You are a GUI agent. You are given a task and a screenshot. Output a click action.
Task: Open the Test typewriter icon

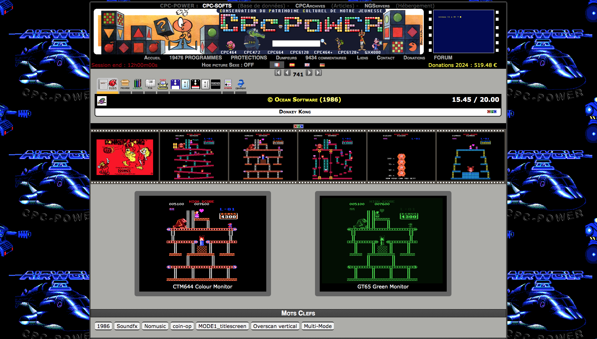(163, 84)
